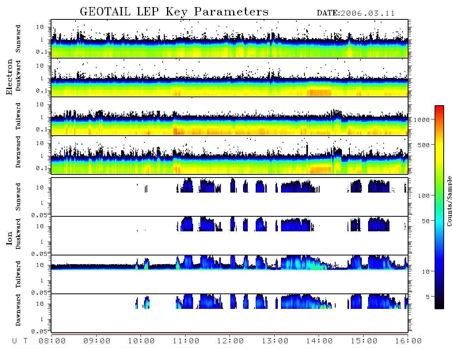The image size is (452, 348).
Task: Click the 1 tick of Electron Duskward panel
Action: pos(42,78)
